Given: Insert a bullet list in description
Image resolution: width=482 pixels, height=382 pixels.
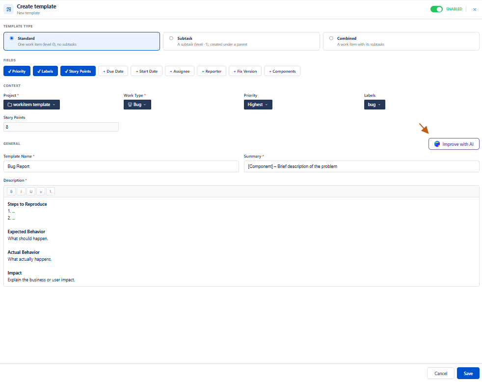Looking at the screenshot, I should pos(41,191).
